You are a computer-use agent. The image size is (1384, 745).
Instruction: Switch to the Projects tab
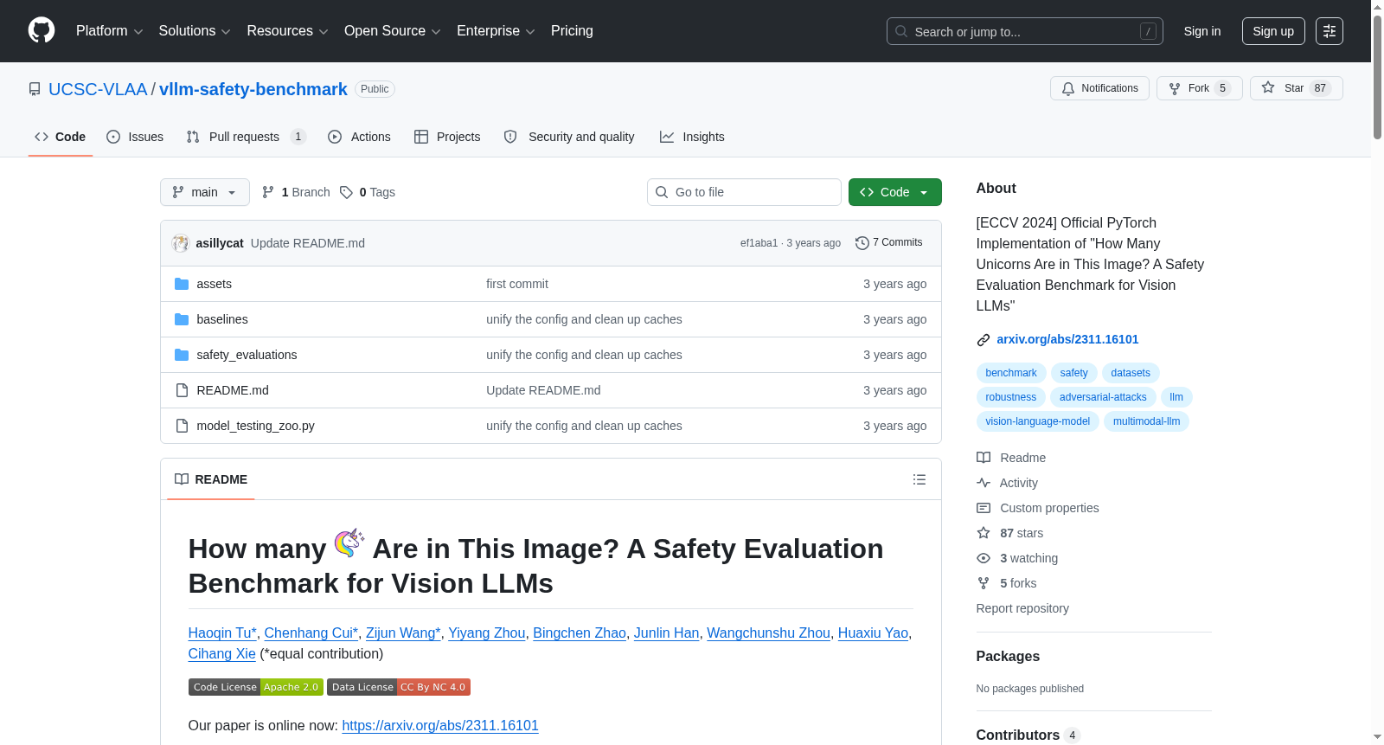[x=447, y=137]
